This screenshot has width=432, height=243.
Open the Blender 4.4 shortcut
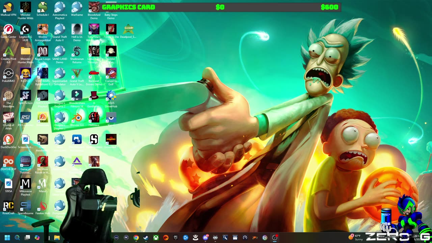[x=77, y=119]
